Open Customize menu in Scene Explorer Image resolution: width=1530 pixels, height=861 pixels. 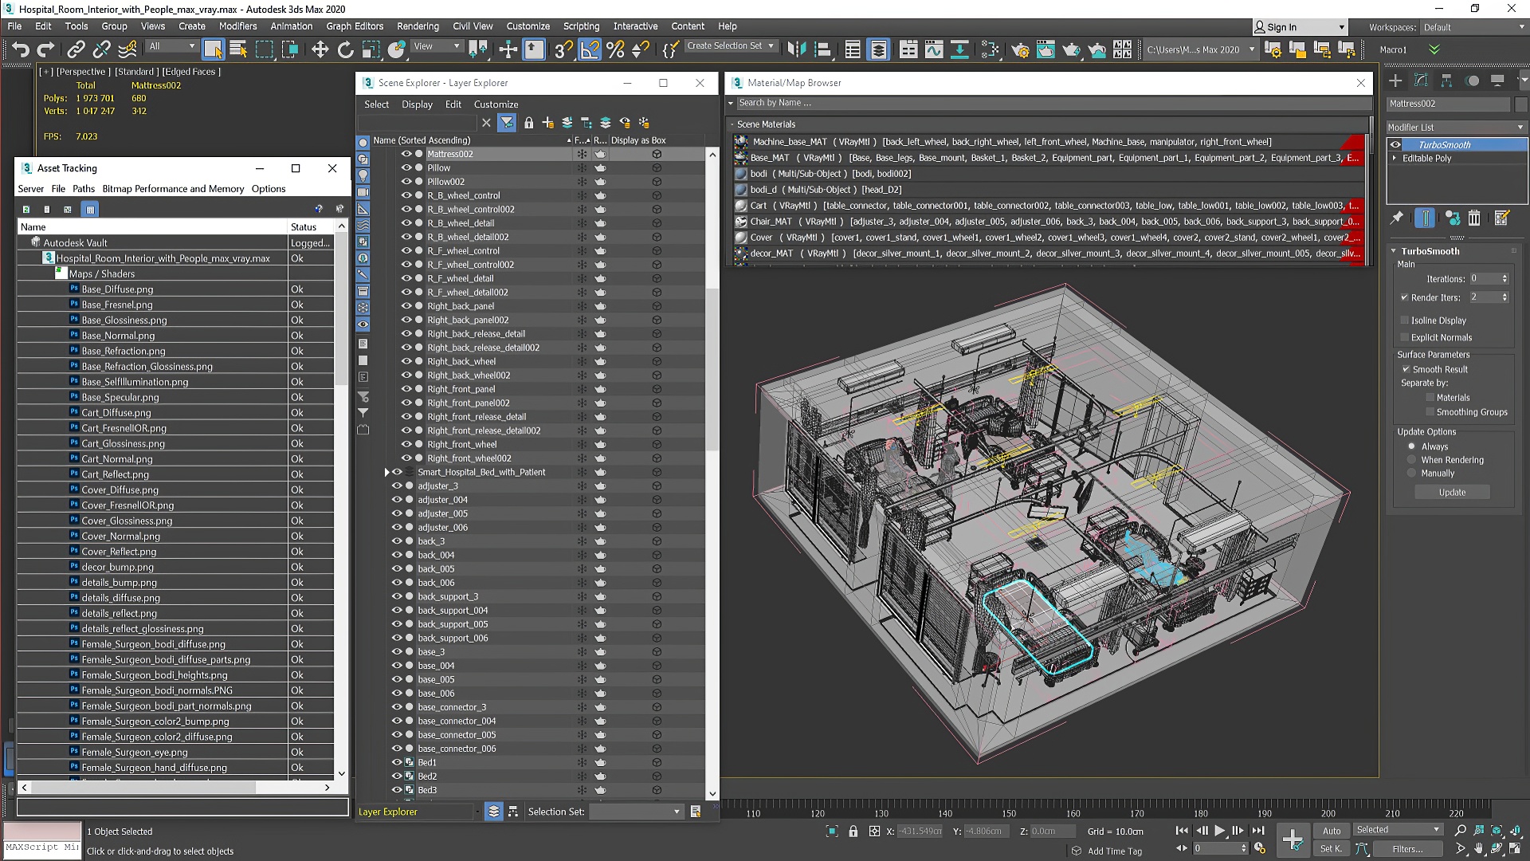click(x=496, y=104)
